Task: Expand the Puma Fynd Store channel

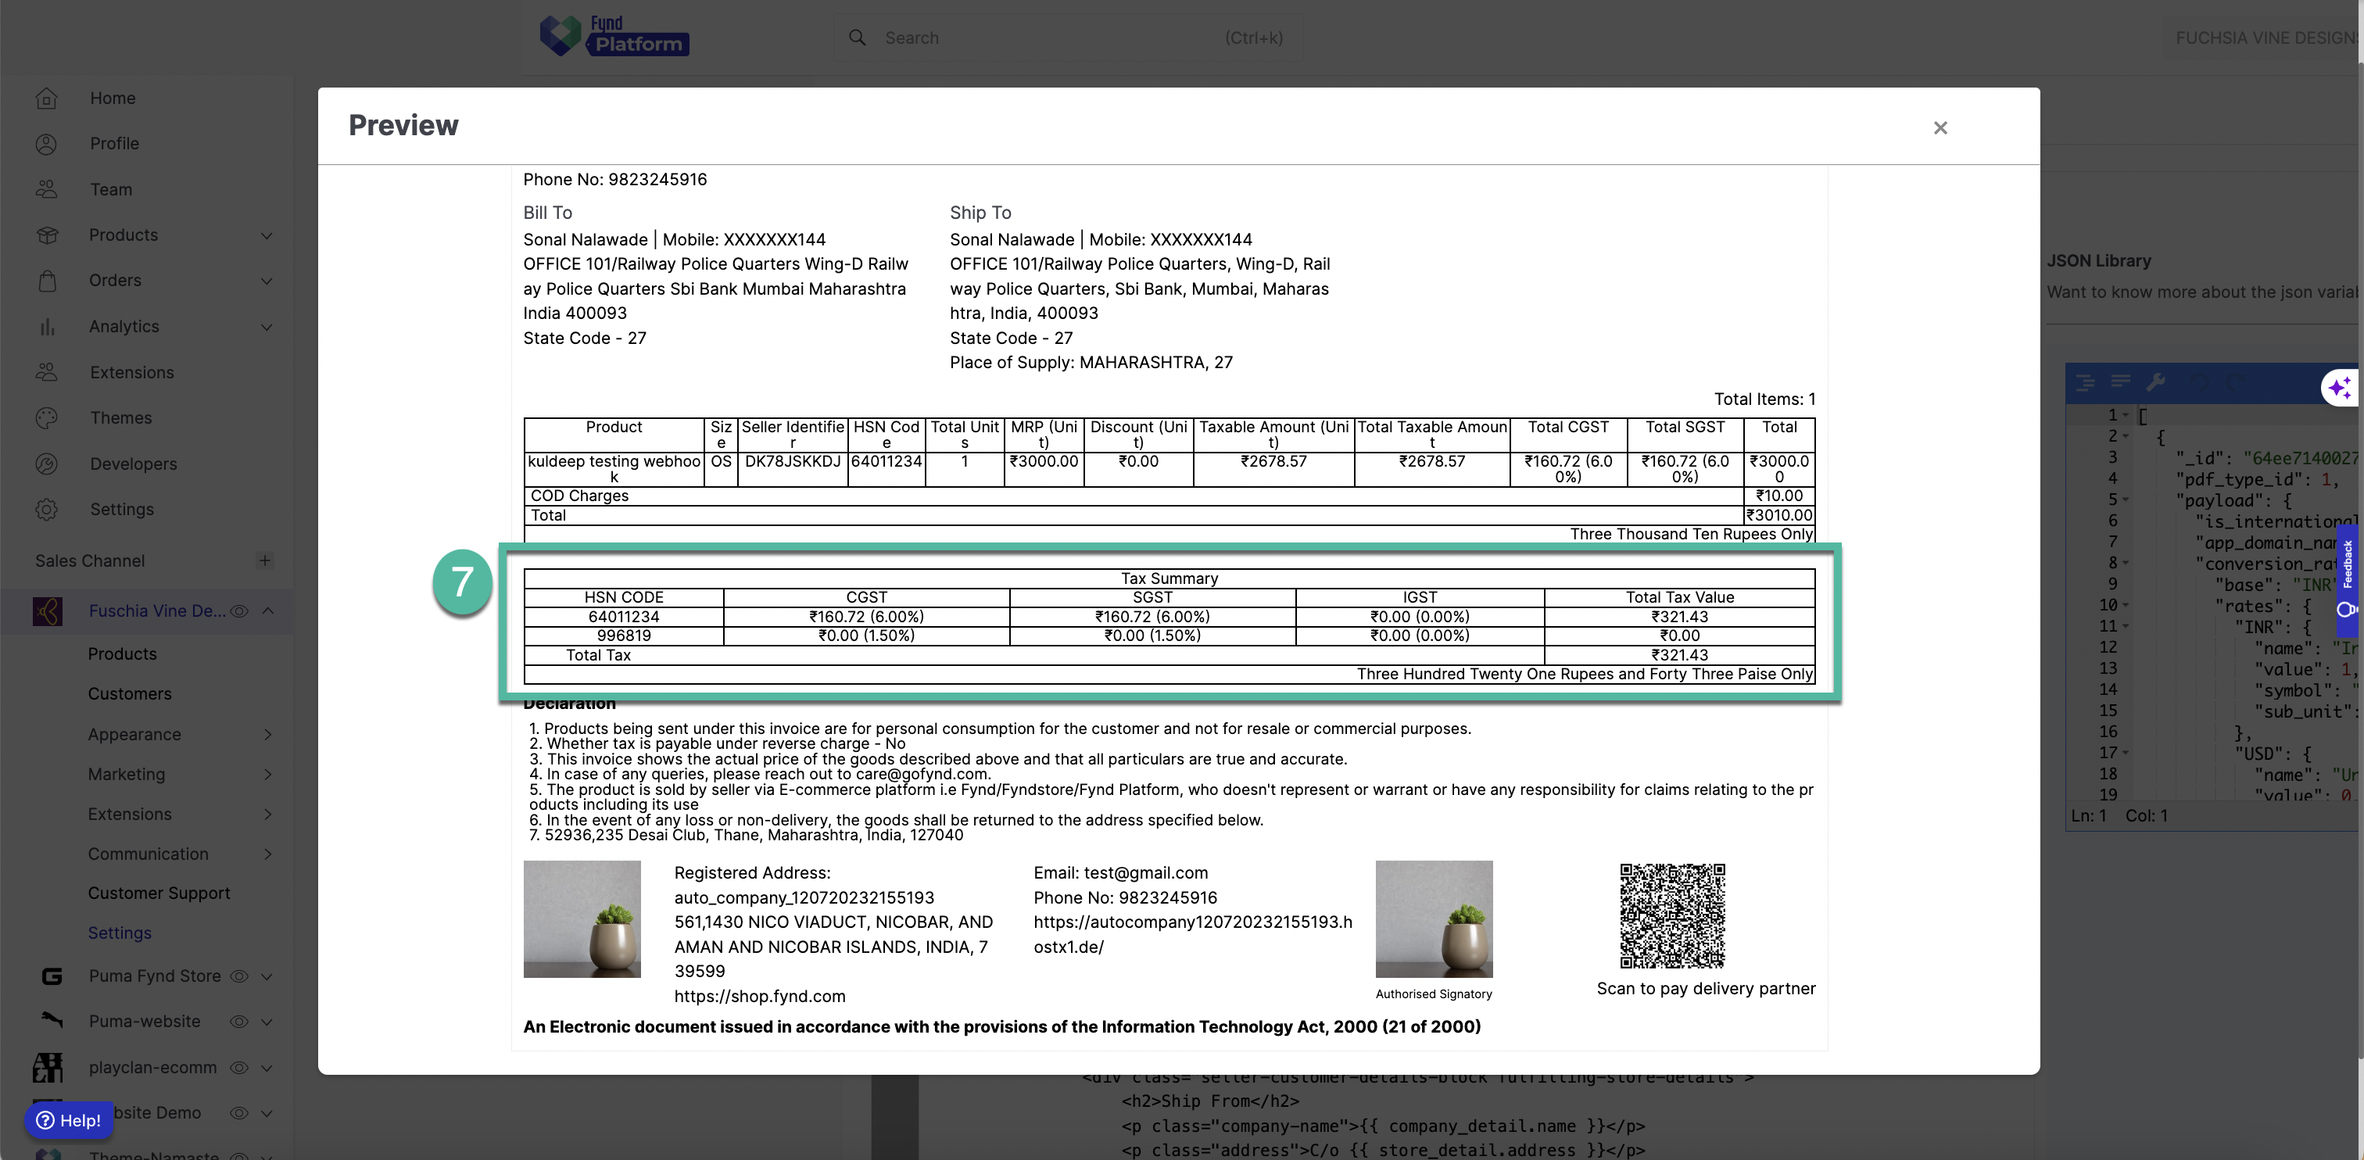Action: point(267,976)
